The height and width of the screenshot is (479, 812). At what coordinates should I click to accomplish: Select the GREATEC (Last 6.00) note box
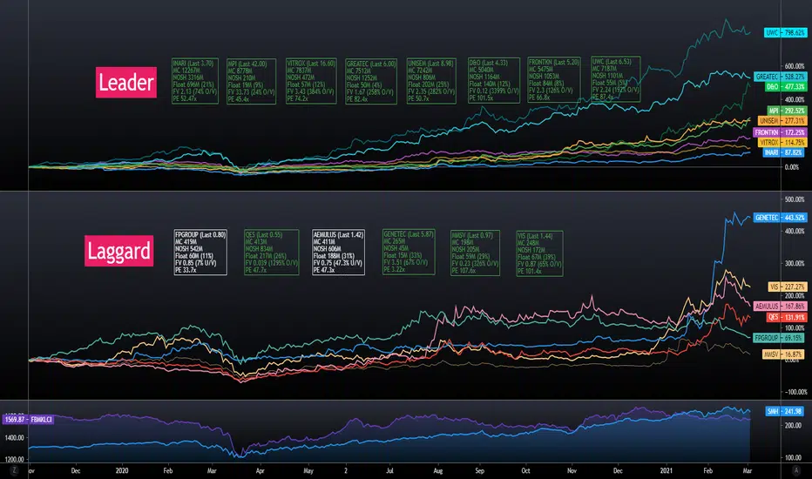click(x=371, y=81)
